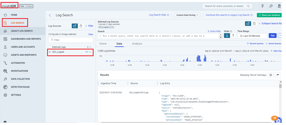Set order to ascending arrow

233,36
